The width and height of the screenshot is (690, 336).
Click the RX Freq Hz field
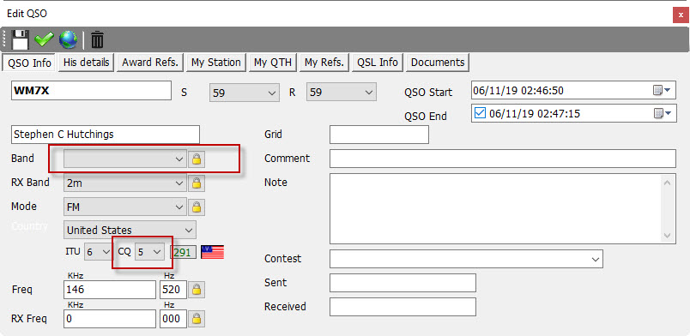click(173, 319)
